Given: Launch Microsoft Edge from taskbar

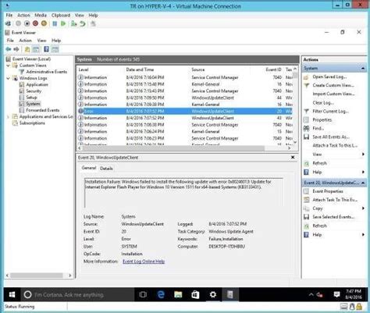Looking at the screenshot, I should [161, 294].
